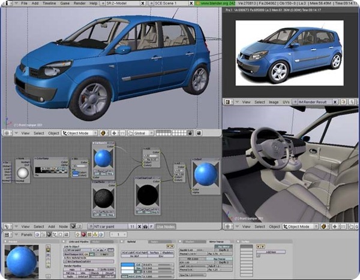Toggle Ray Transp option
The image size is (360, 280).
pyautogui.click(x=219, y=259)
